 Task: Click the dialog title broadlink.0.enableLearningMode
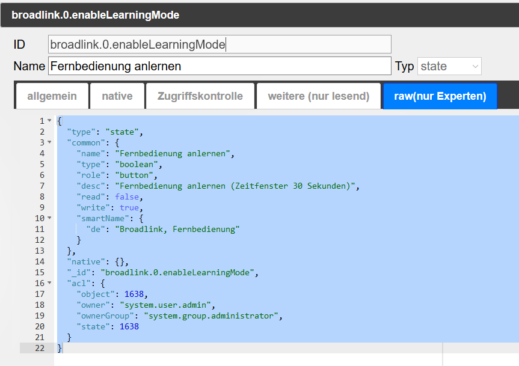(x=96, y=15)
